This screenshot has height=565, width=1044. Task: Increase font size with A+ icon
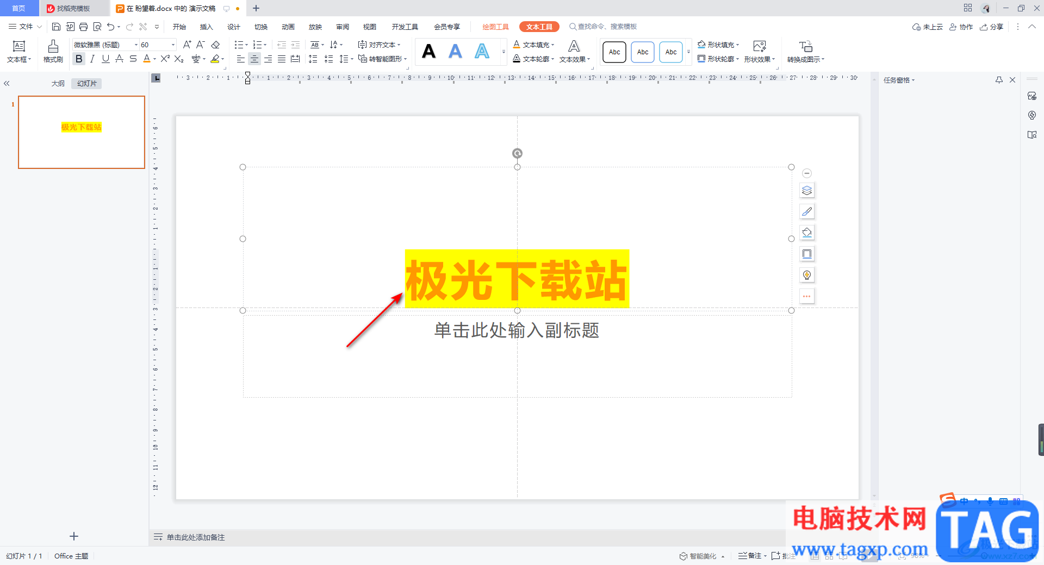point(187,45)
